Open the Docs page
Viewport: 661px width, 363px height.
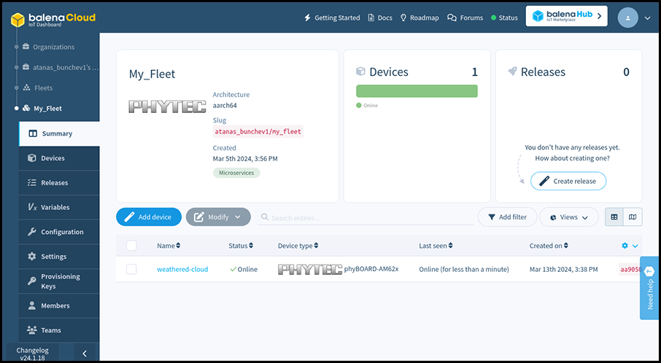pos(380,17)
